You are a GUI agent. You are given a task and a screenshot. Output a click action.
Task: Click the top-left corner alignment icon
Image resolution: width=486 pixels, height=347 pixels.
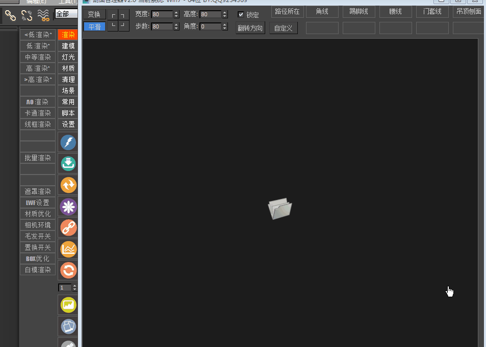coord(113,15)
